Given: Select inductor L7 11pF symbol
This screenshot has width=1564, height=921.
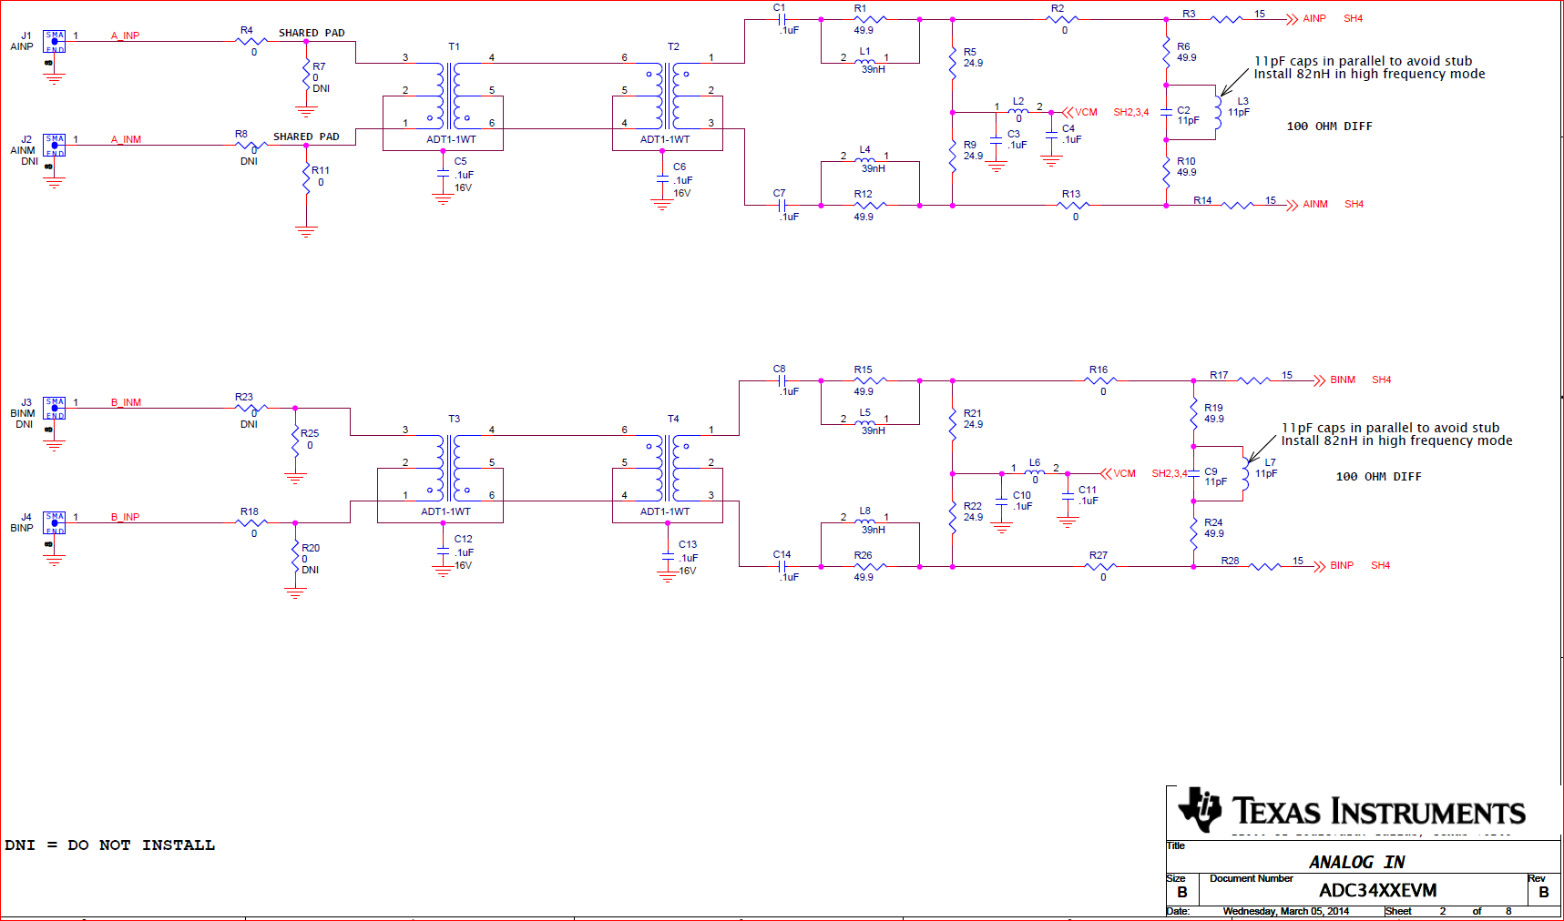Looking at the screenshot, I should click(1245, 473).
